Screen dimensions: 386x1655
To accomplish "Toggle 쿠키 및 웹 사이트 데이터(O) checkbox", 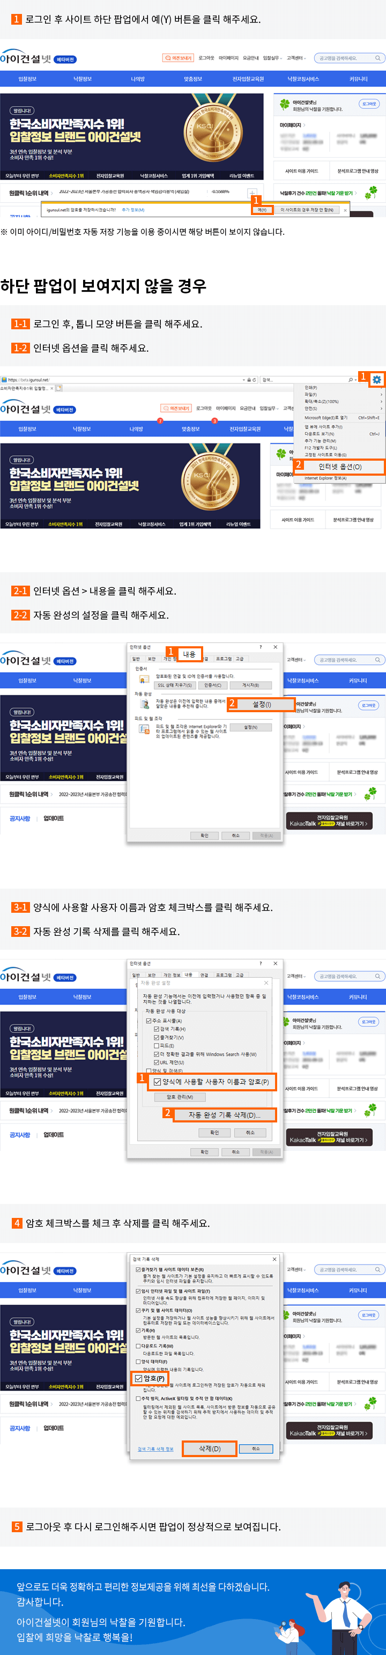I will [x=139, y=1310].
